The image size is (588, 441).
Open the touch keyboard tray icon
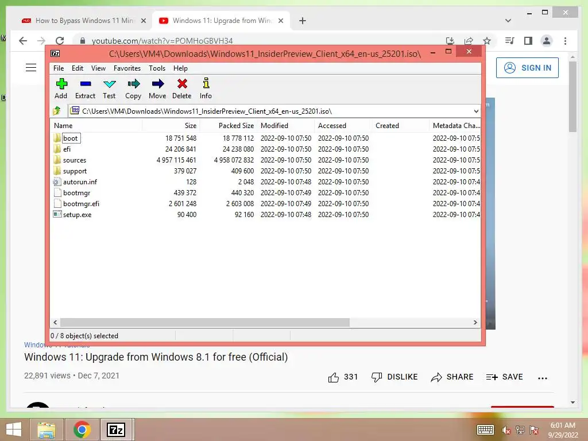[485, 430]
